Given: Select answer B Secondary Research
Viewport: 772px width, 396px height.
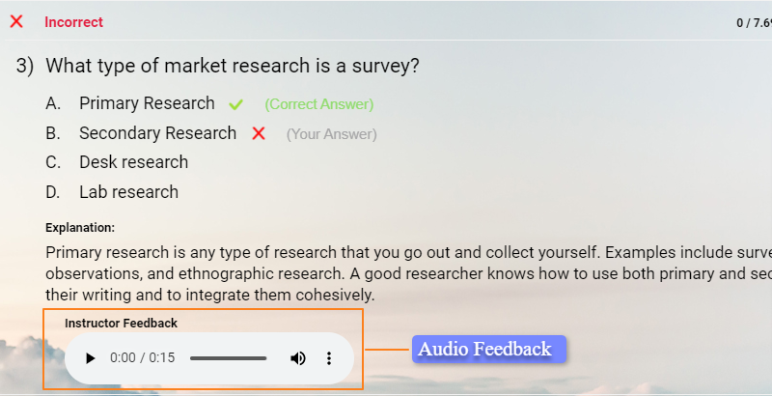Looking at the screenshot, I should coord(157,133).
